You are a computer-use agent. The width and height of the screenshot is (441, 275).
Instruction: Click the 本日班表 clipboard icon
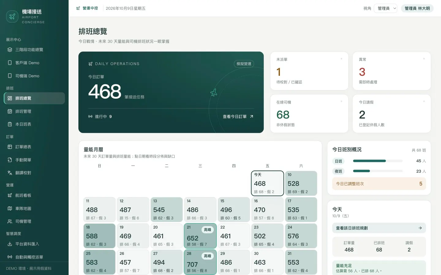tap(10, 124)
